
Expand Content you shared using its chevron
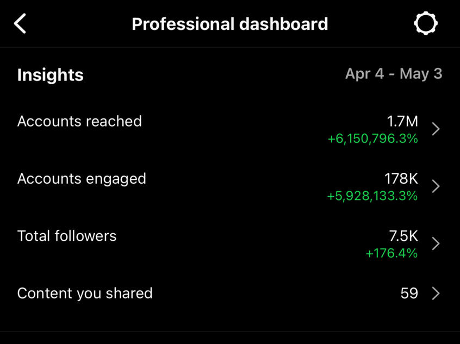point(436,293)
